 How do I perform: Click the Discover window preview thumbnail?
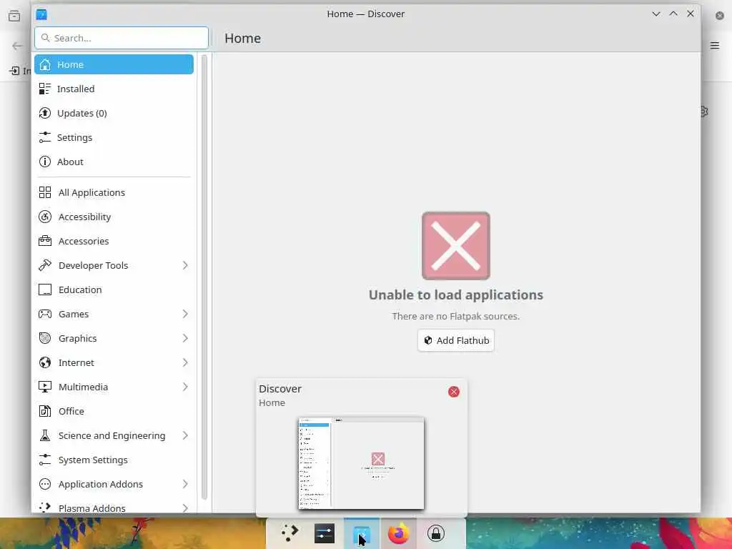click(361, 463)
